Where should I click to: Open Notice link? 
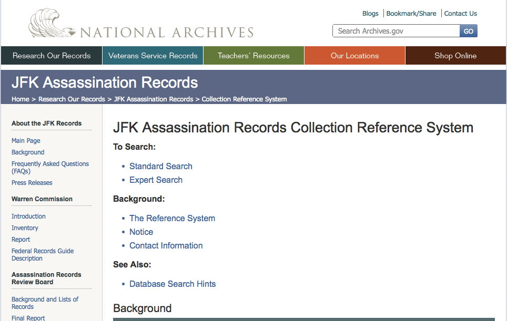(141, 232)
